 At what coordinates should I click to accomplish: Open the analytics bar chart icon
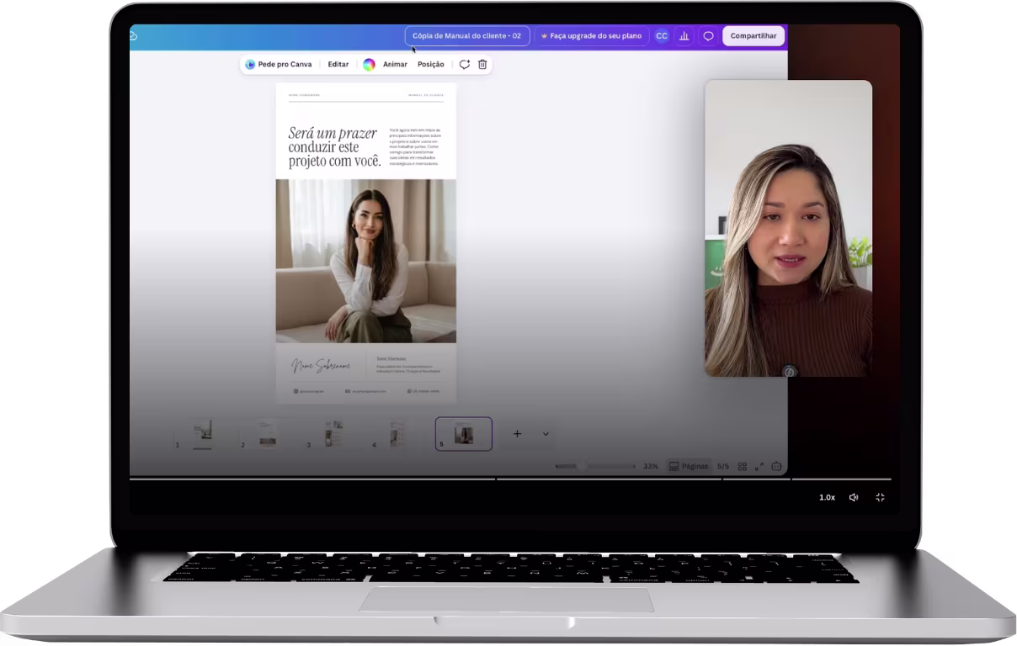coord(684,36)
